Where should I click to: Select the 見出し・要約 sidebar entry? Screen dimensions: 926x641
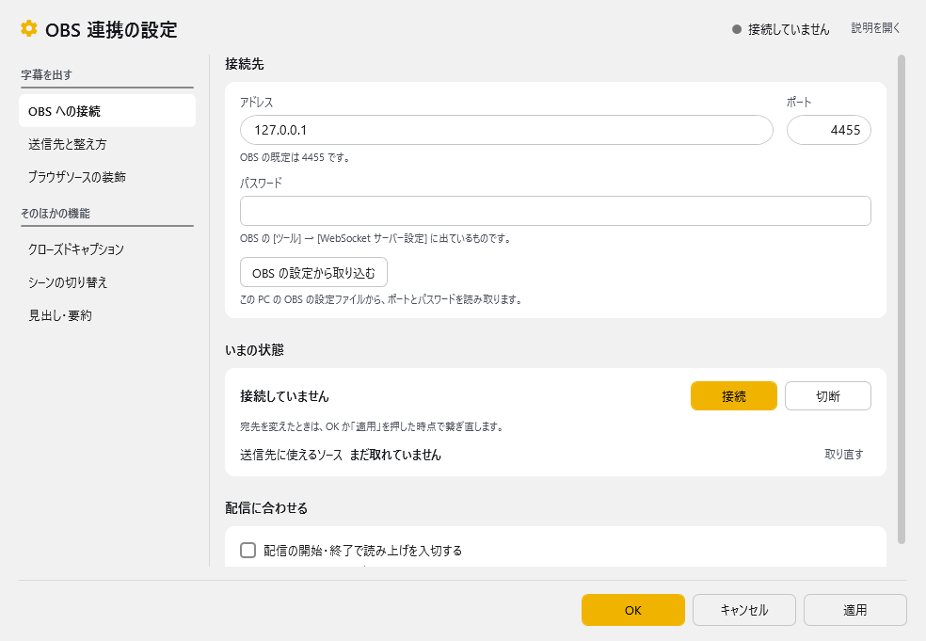point(107,315)
